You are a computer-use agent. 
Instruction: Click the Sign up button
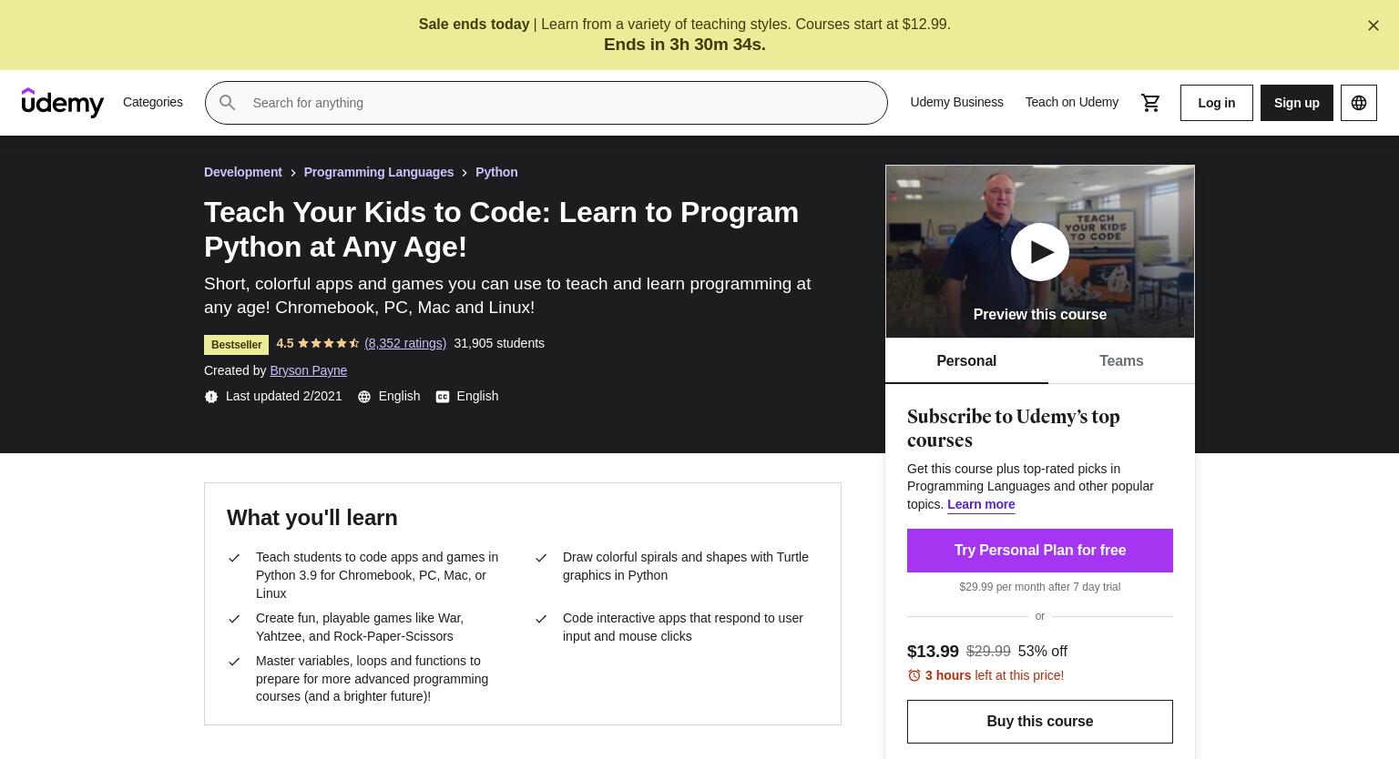click(1297, 103)
